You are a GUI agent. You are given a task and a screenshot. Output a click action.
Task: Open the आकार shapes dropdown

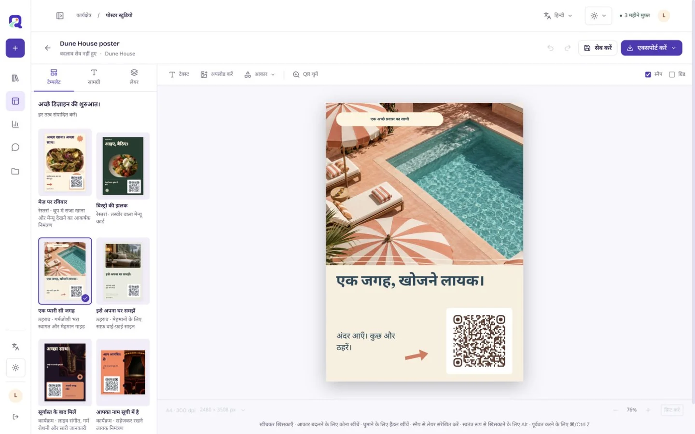coord(260,74)
